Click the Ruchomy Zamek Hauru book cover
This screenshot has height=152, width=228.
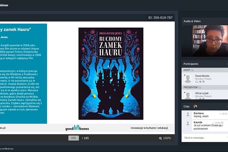pos(111,74)
